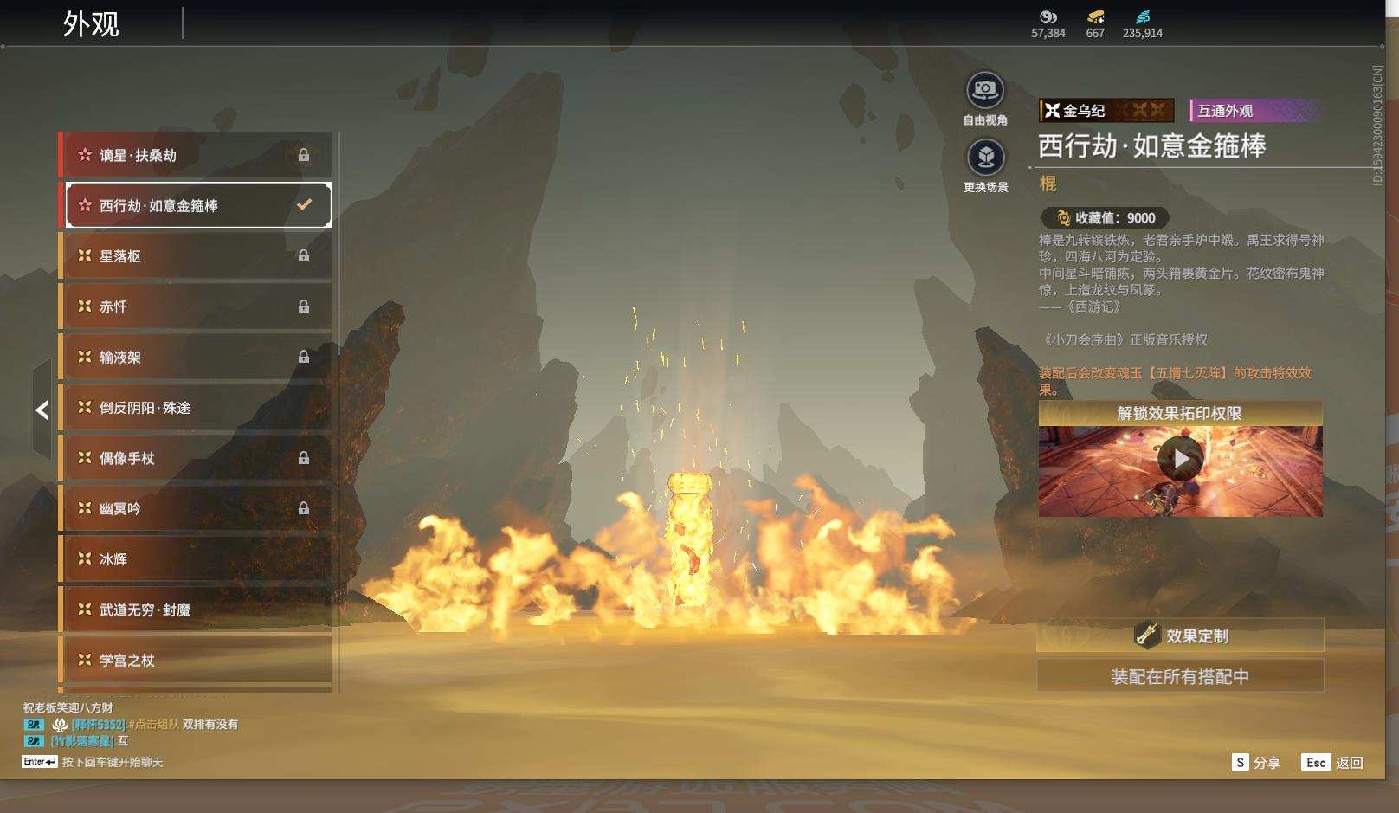Click the 《小刀会序曲》正版音乐授权 text
1399x813 pixels.
tap(1123, 340)
